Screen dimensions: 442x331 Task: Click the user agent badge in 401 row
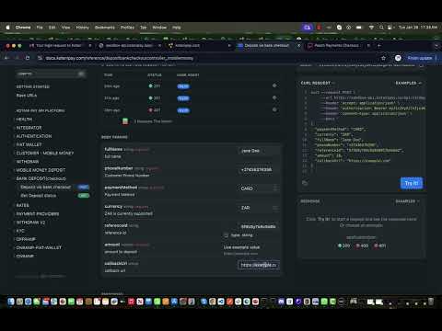[183, 110]
